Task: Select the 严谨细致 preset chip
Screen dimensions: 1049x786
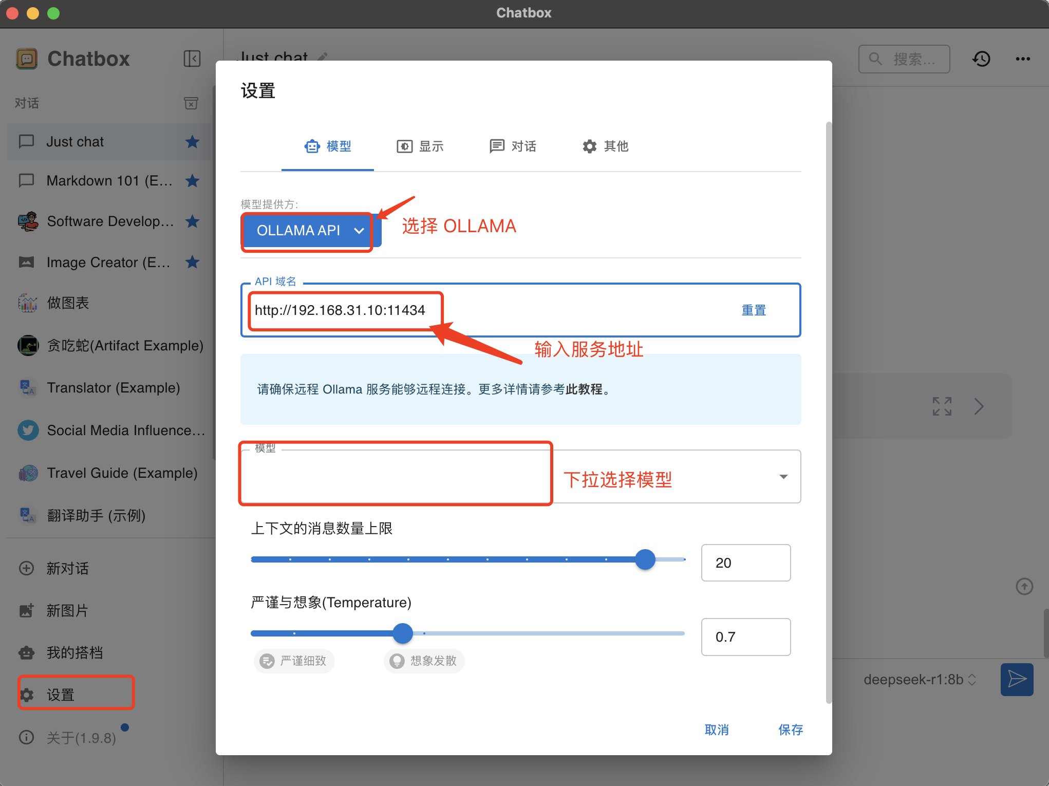Action: [x=294, y=661]
